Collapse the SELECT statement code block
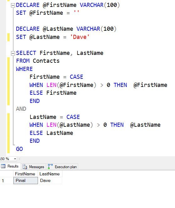The width and height of the screenshot is (175, 208). click(x=13, y=53)
